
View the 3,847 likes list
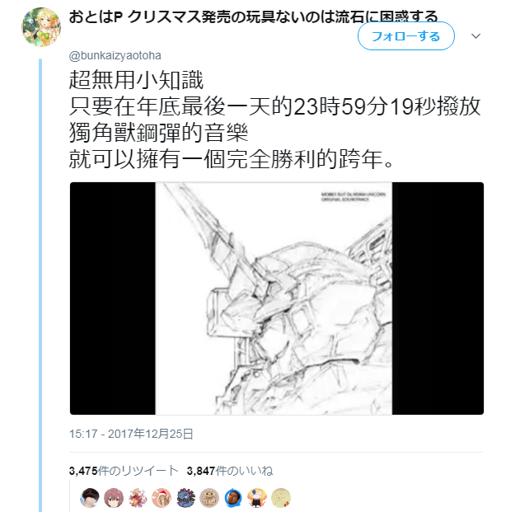click(x=230, y=471)
